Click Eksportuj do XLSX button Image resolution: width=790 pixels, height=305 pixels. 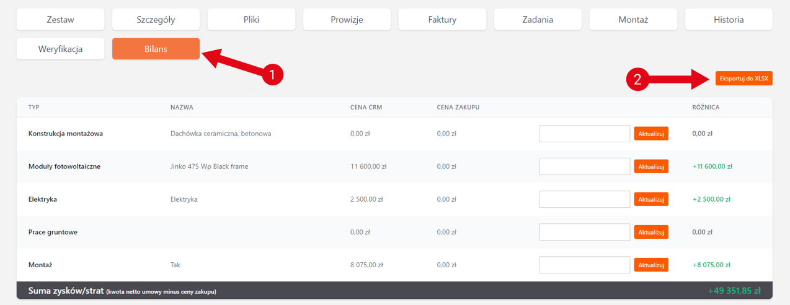(x=743, y=79)
